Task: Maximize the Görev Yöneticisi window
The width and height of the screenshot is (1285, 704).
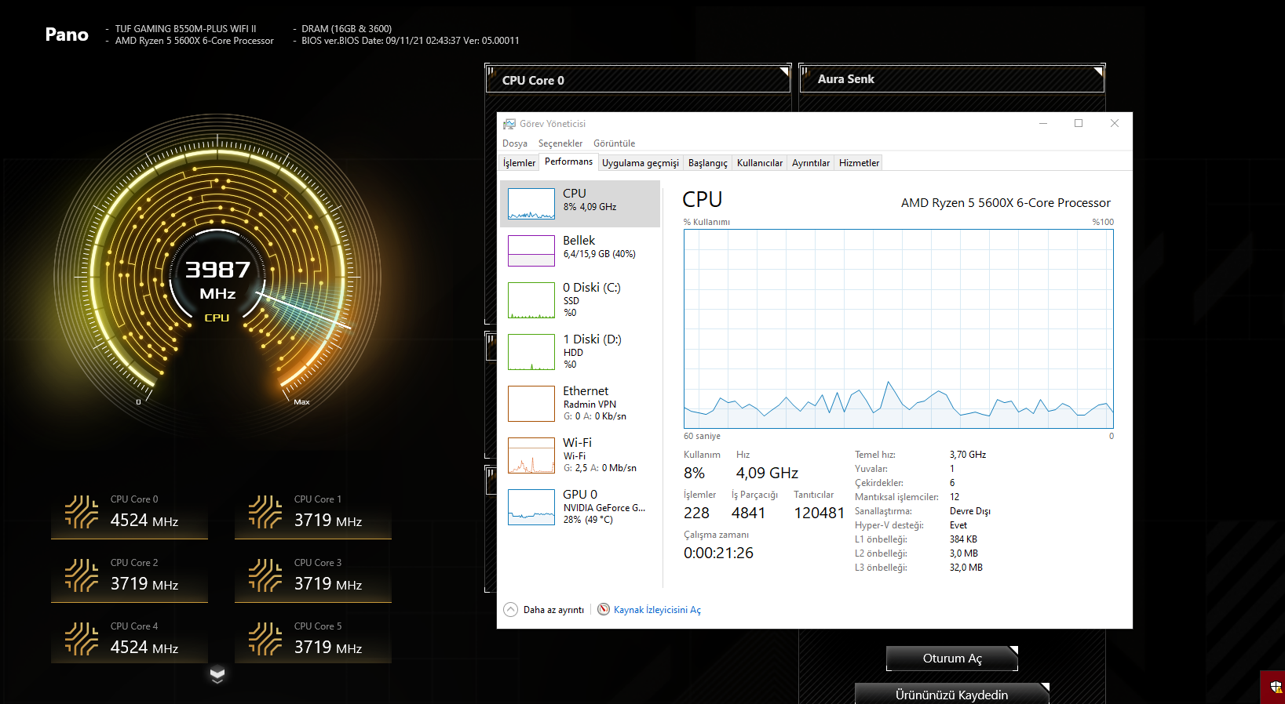Action: click(x=1079, y=123)
